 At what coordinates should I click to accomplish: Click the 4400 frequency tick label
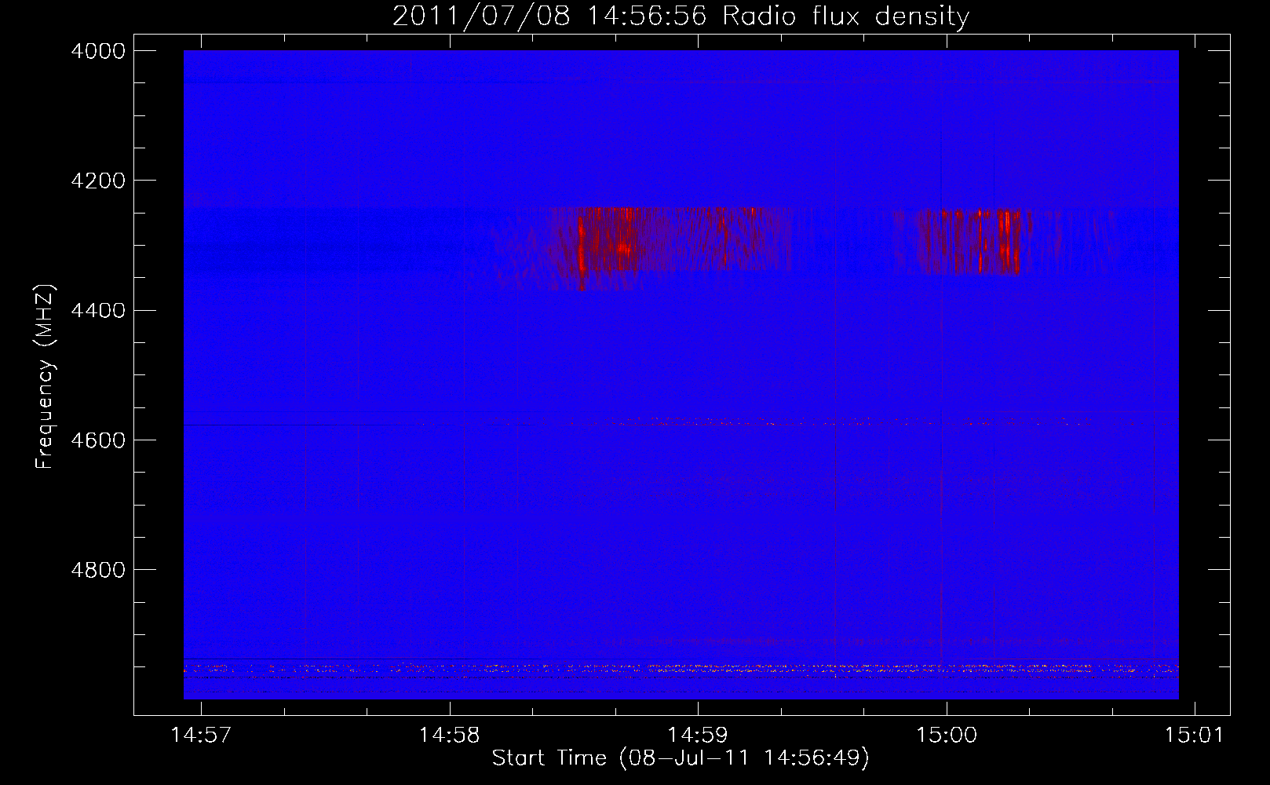[x=98, y=310]
